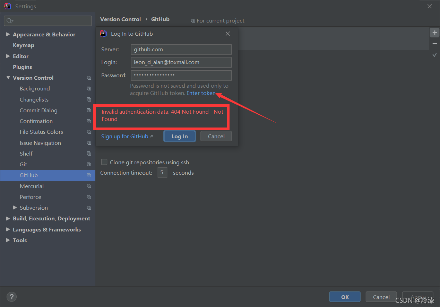Expand the Editor section

tap(8, 56)
